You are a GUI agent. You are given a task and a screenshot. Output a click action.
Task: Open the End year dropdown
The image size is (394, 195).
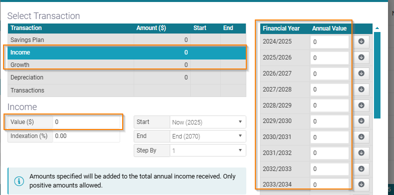point(208,136)
